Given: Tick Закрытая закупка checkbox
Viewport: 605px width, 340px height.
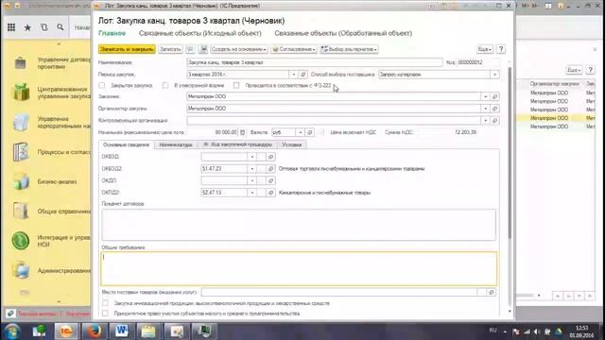Looking at the screenshot, I should click(x=102, y=85).
